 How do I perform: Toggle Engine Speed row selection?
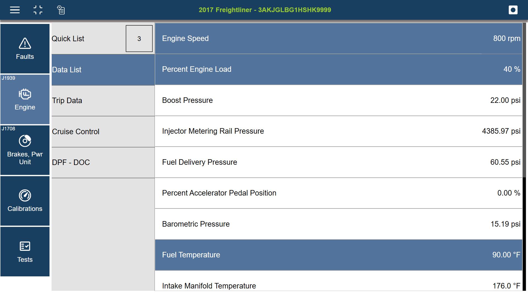click(338, 38)
